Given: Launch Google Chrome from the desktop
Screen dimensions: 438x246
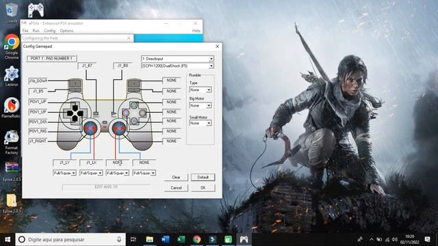Looking at the screenshot, I should tap(12, 46).
